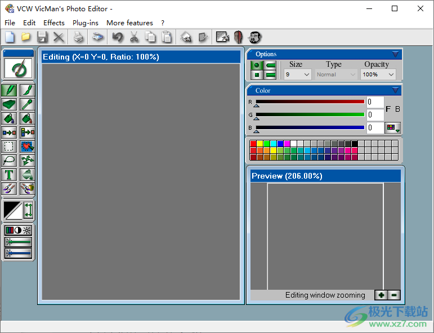This screenshot has height=333, width=434.
Task: Choose flat line end option
Action: (x=270, y=75)
